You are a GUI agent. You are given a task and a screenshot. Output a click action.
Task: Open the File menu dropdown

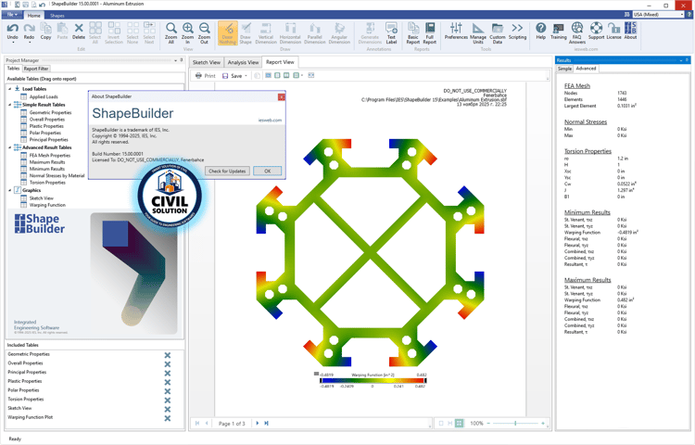pyautogui.click(x=12, y=15)
